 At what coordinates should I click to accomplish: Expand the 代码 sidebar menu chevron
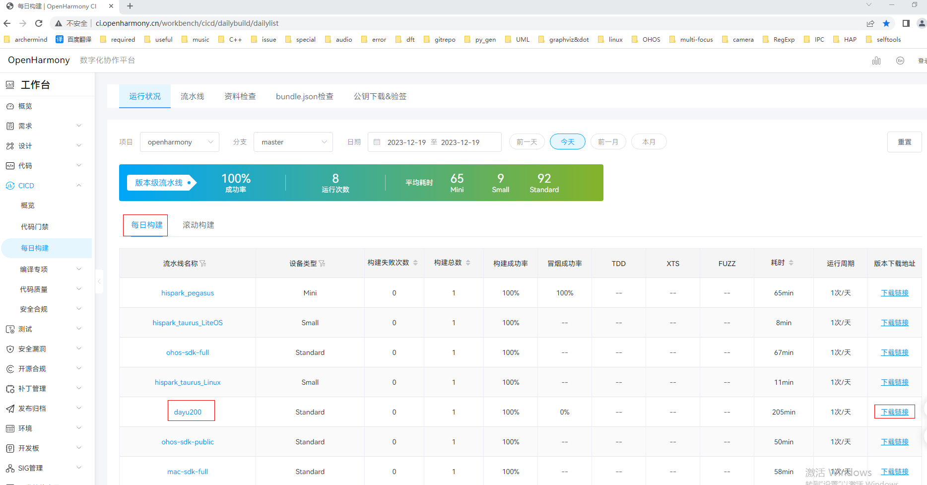(x=79, y=165)
